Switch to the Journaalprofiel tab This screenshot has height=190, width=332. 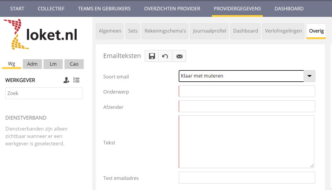point(209,31)
